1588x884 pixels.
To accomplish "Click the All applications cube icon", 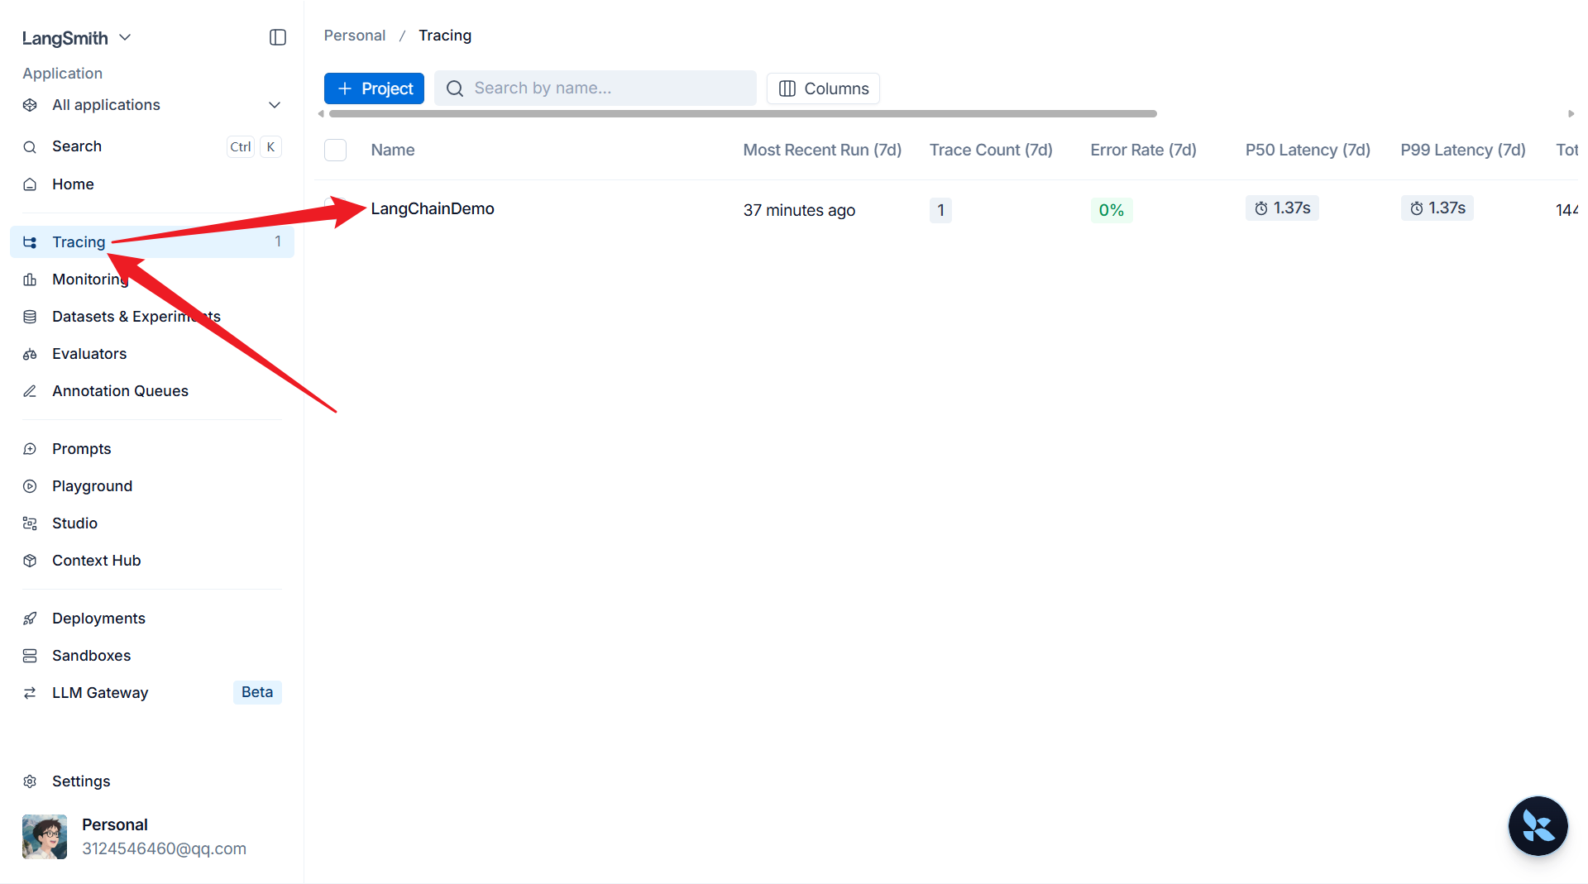I will [30, 105].
